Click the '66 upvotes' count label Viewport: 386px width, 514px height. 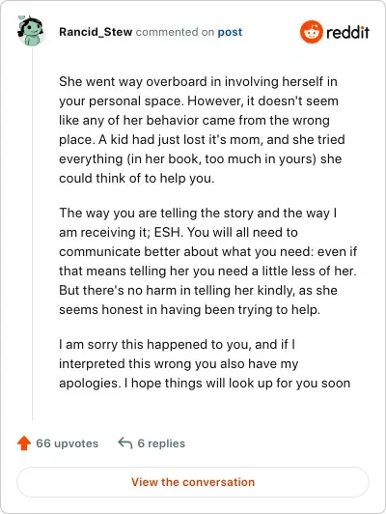[x=68, y=443]
